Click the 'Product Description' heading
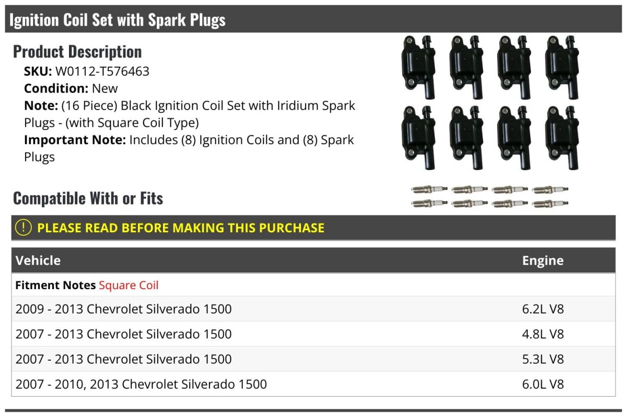 77,52
